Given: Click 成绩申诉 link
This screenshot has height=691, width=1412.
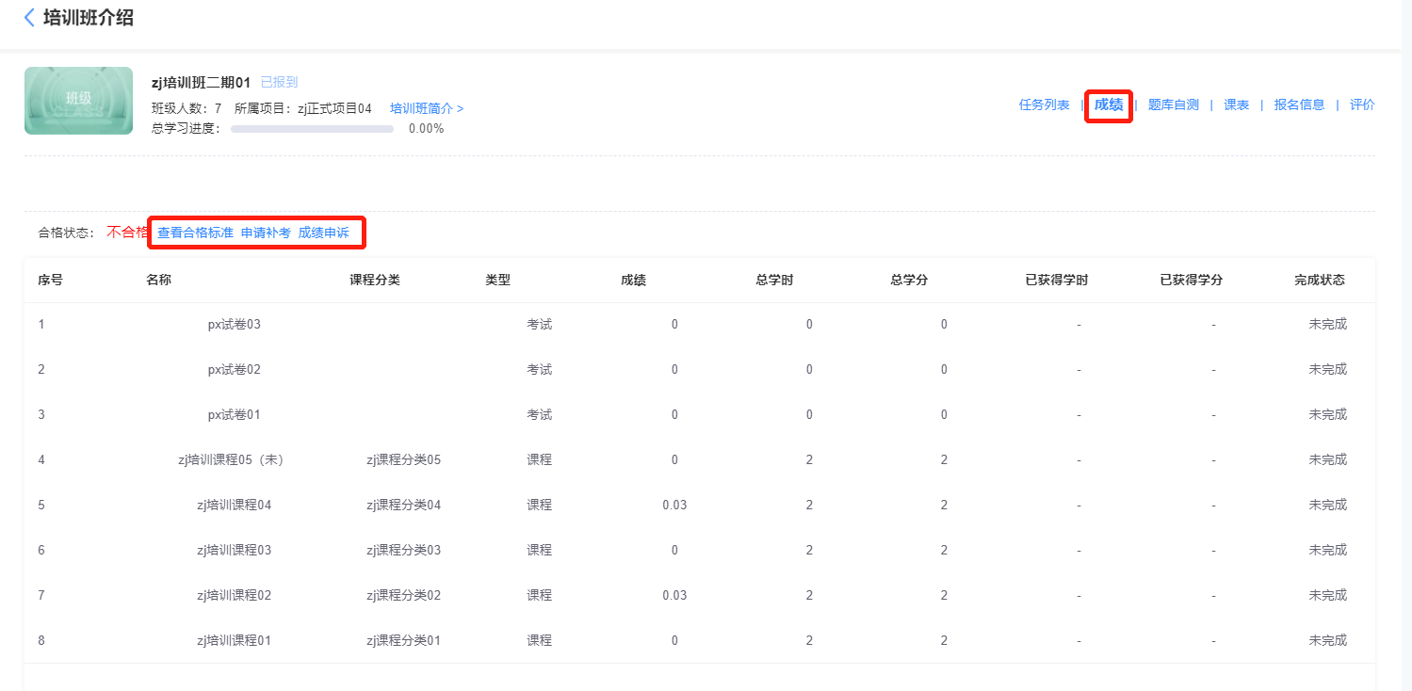Looking at the screenshot, I should [x=323, y=233].
